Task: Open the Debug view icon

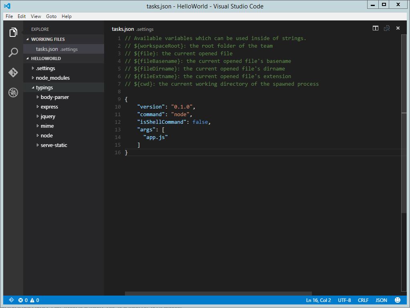Action: pyautogui.click(x=13, y=92)
